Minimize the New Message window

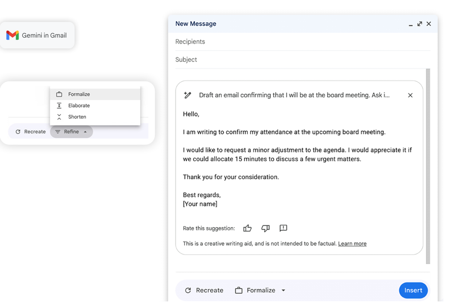tap(411, 25)
